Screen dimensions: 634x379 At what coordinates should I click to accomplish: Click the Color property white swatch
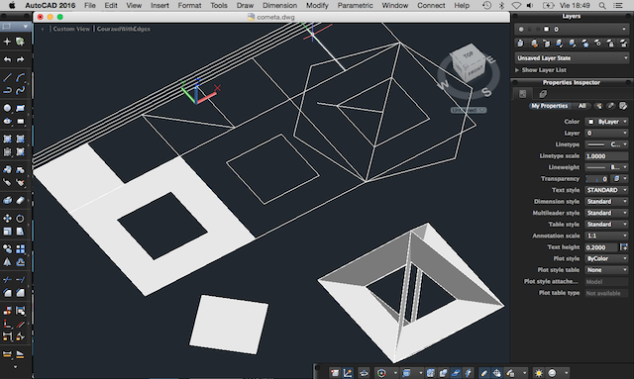pos(590,122)
